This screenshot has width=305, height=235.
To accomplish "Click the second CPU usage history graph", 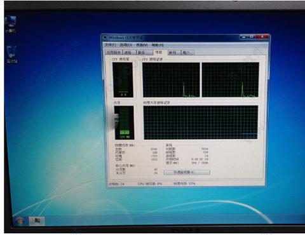I will coord(230,80).
